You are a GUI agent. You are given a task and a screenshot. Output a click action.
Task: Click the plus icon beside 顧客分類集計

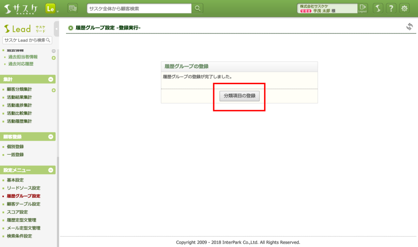click(x=54, y=90)
